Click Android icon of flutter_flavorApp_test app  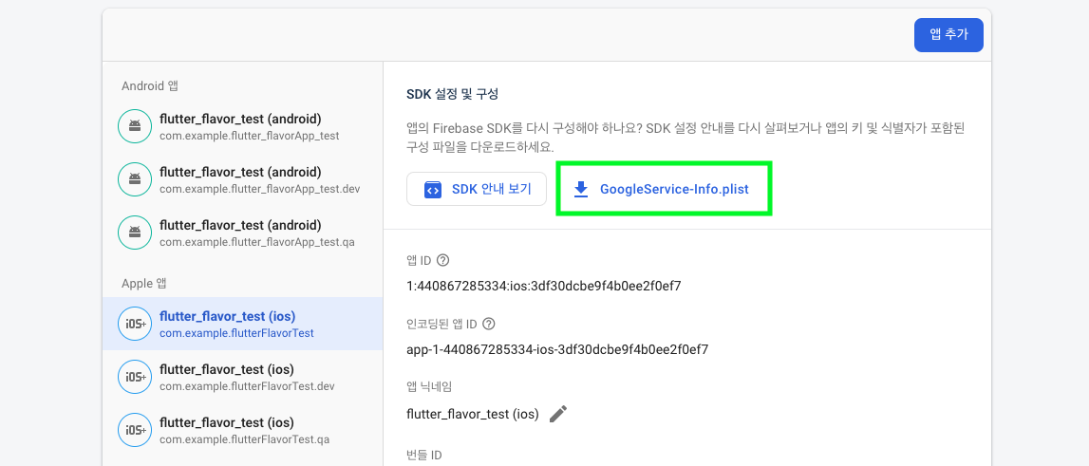pos(135,126)
